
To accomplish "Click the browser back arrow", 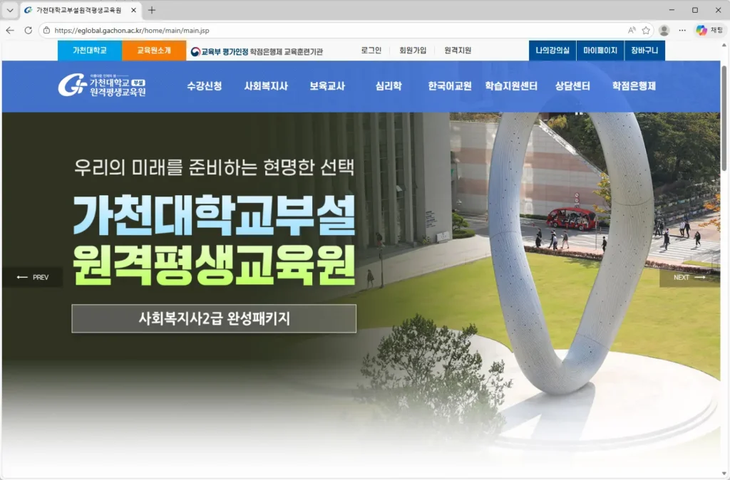I will click(9, 31).
